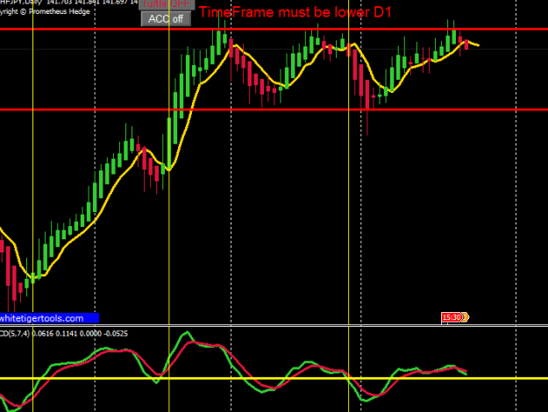548x412 pixels.
Task: Select the lower red horizontal support line
Action: 274,110
